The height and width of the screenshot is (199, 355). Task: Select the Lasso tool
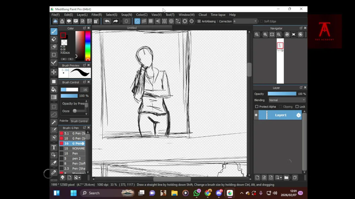pyautogui.click(x=54, y=114)
